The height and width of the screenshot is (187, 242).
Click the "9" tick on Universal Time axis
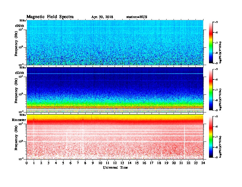[93, 163]
